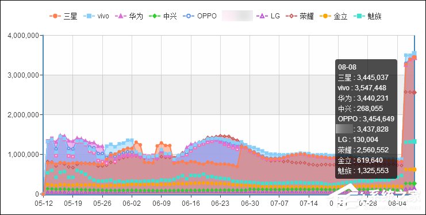The image size is (426, 215).
Task: Hide the 华为 series via legend
Action: (x=129, y=16)
